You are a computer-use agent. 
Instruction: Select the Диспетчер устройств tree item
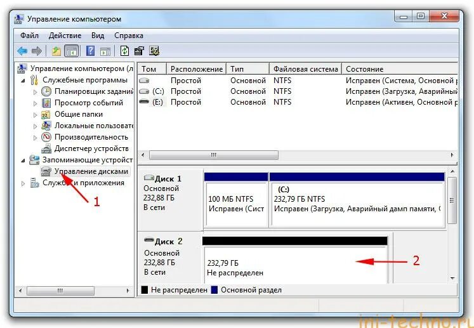coord(91,148)
